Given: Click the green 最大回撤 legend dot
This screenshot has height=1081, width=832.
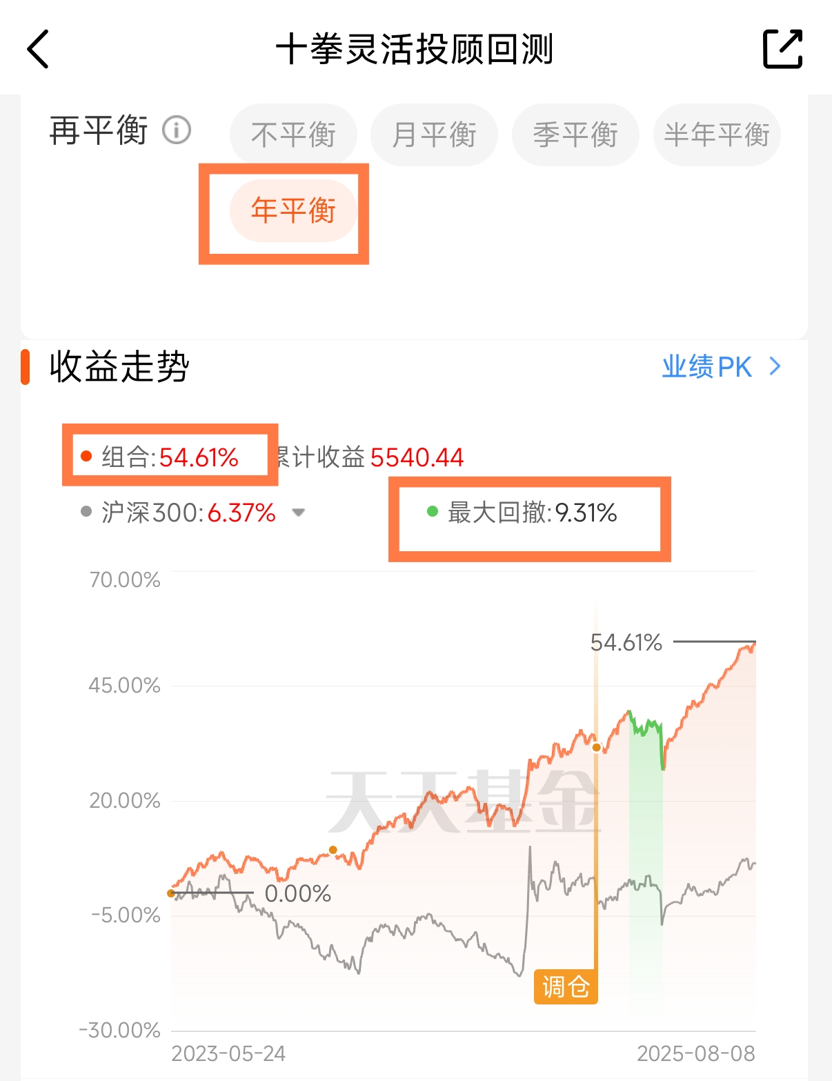Looking at the screenshot, I should pos(433,511).
